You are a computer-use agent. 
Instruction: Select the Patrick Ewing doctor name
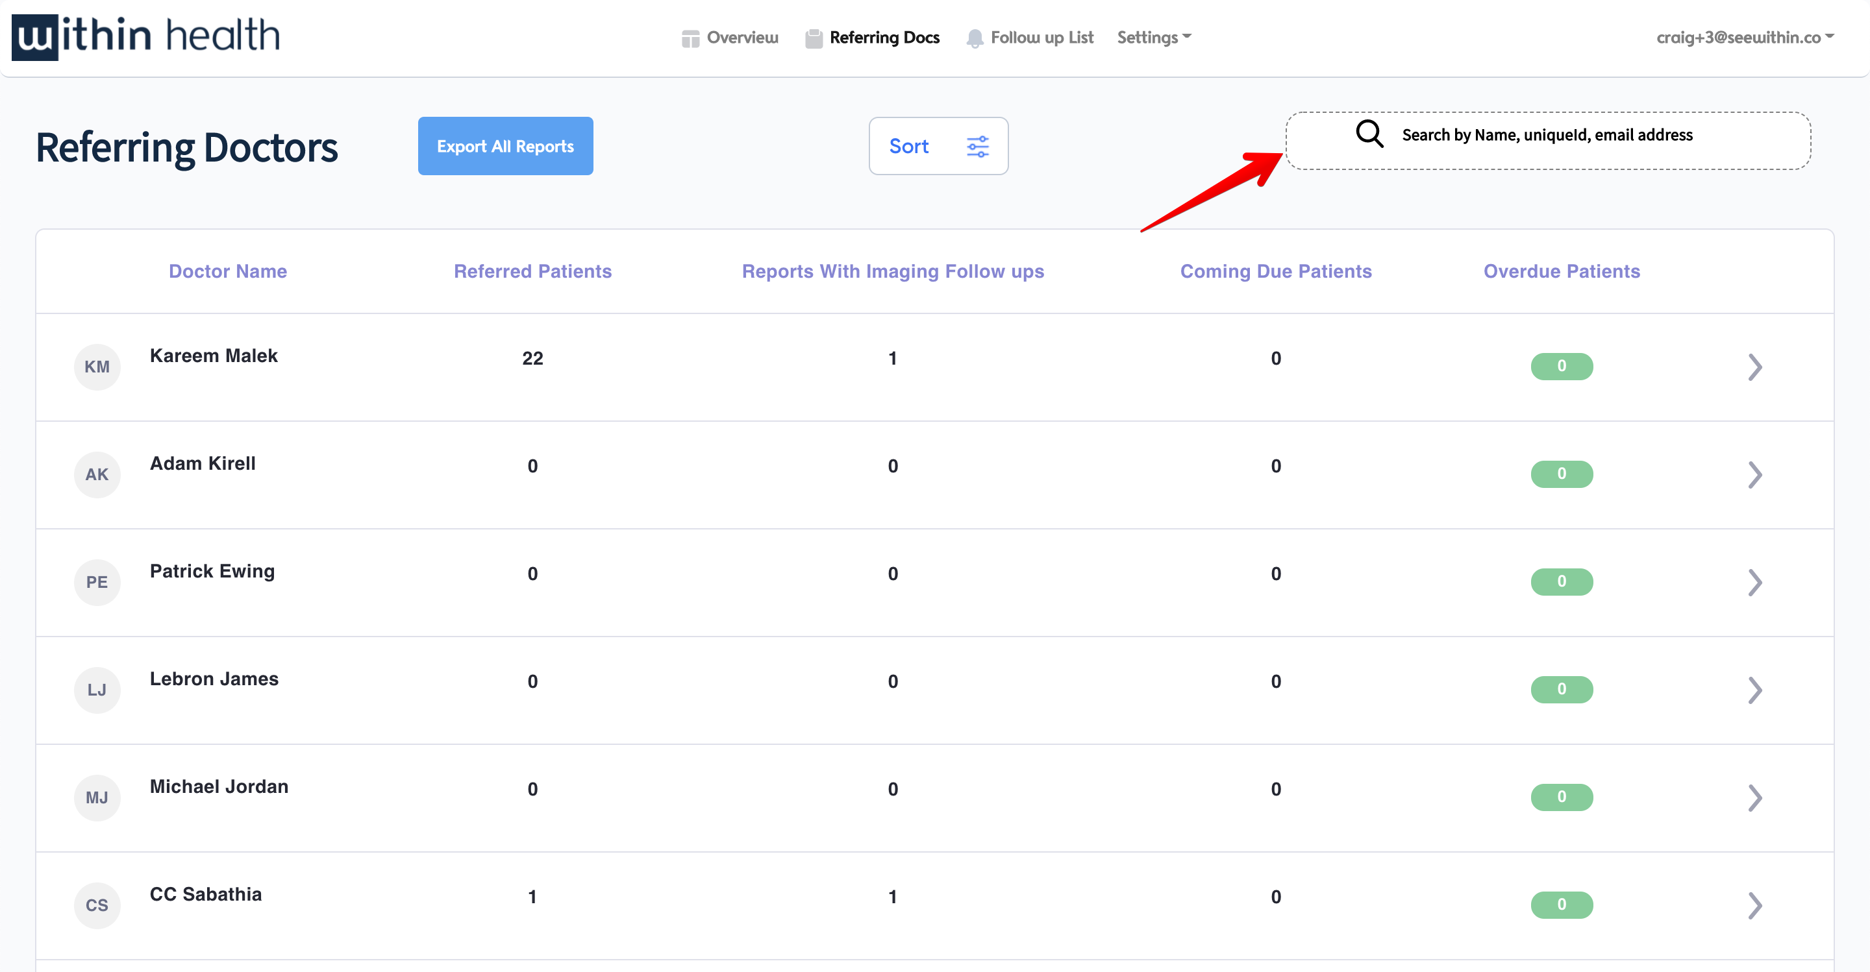click(212, 572)
